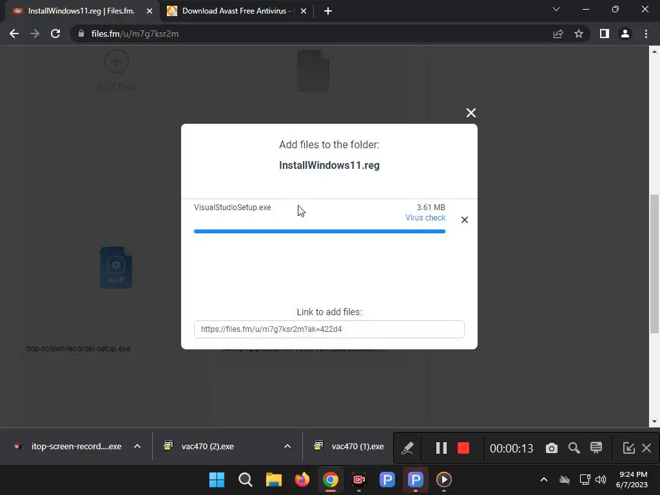
Task: Minimize the recorder toolbar
Action: tap(629, 448)
